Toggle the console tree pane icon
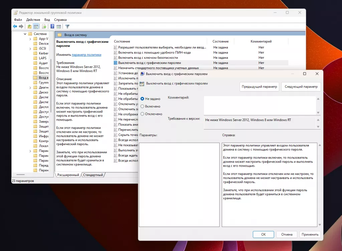Image resolution: width=342 pixels, height=251 pixels. click(x=36, y=26)
